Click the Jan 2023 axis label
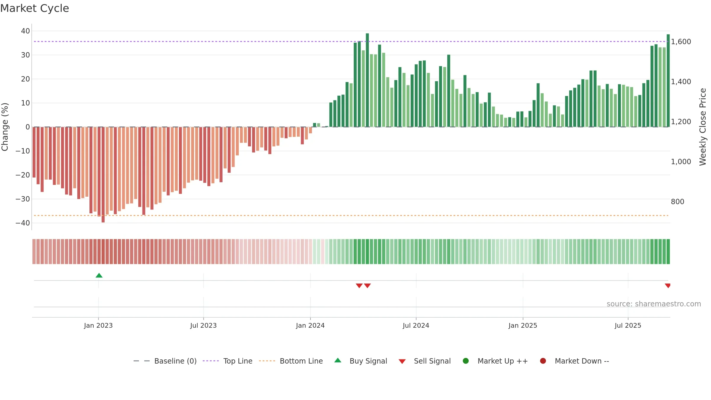Image resolution: width=711 pixels, height=400 pixels. [x=98, y=325]
